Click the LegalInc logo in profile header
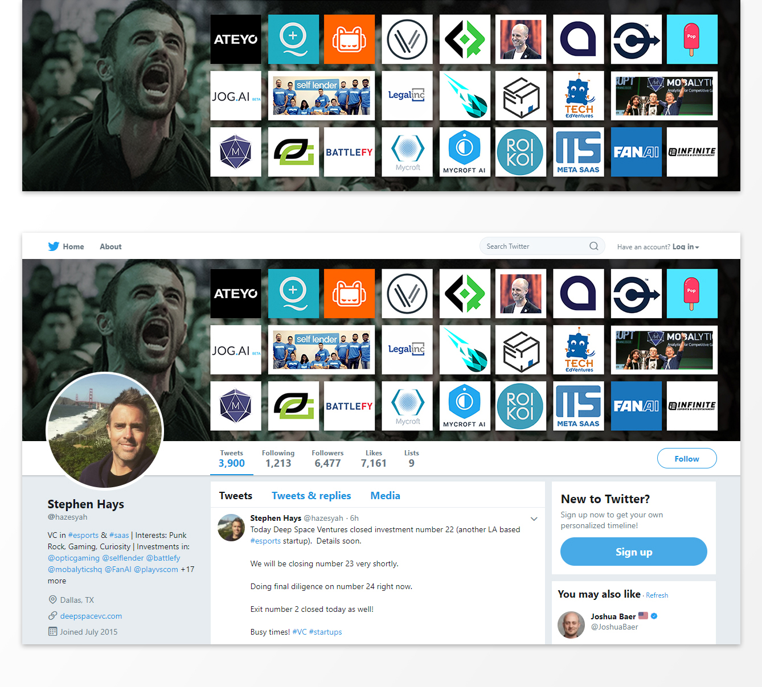This screenshot has width=762, height=687. (x=407, y=349)
